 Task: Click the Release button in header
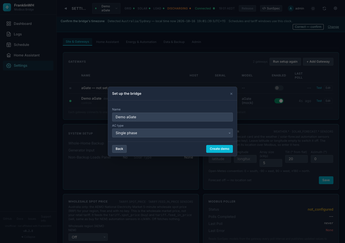(x=247, y=8)
